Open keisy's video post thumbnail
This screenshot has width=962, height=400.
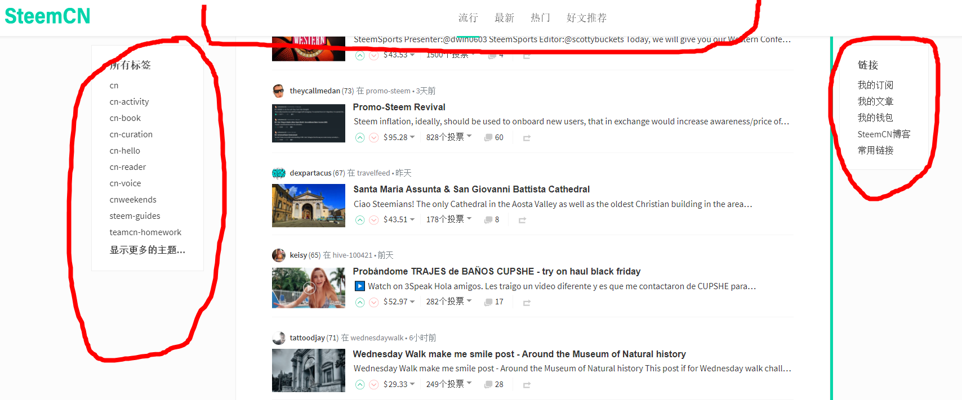pos(309,288)
